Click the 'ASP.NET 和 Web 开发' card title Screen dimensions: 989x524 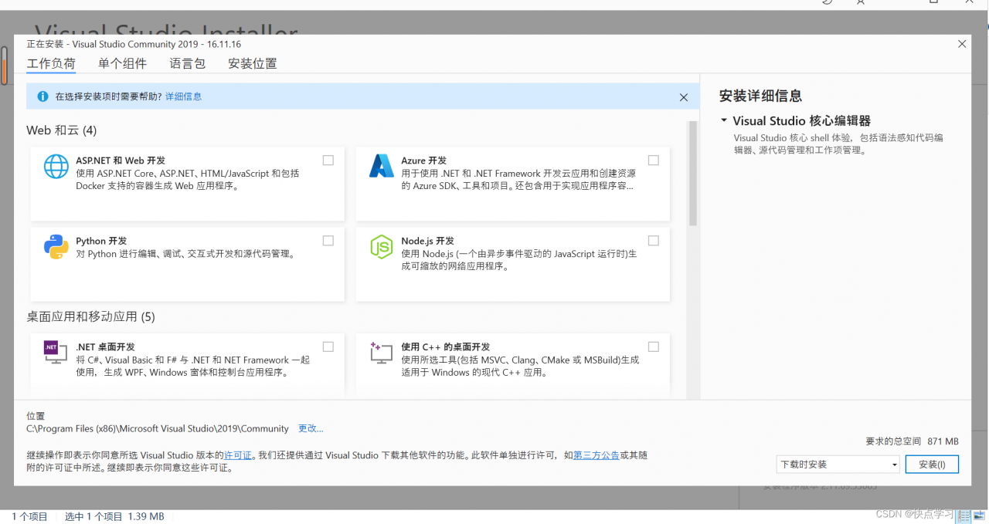pyautogui.click(x=121, y=161)
